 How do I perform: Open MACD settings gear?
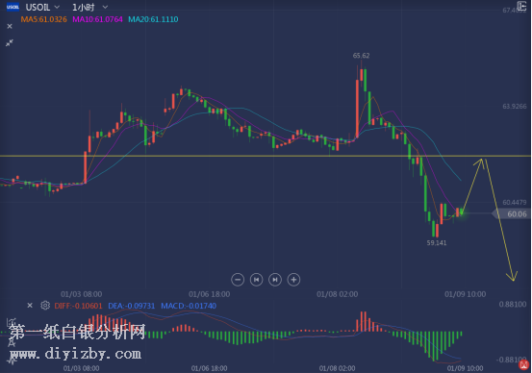coord(45,306)
